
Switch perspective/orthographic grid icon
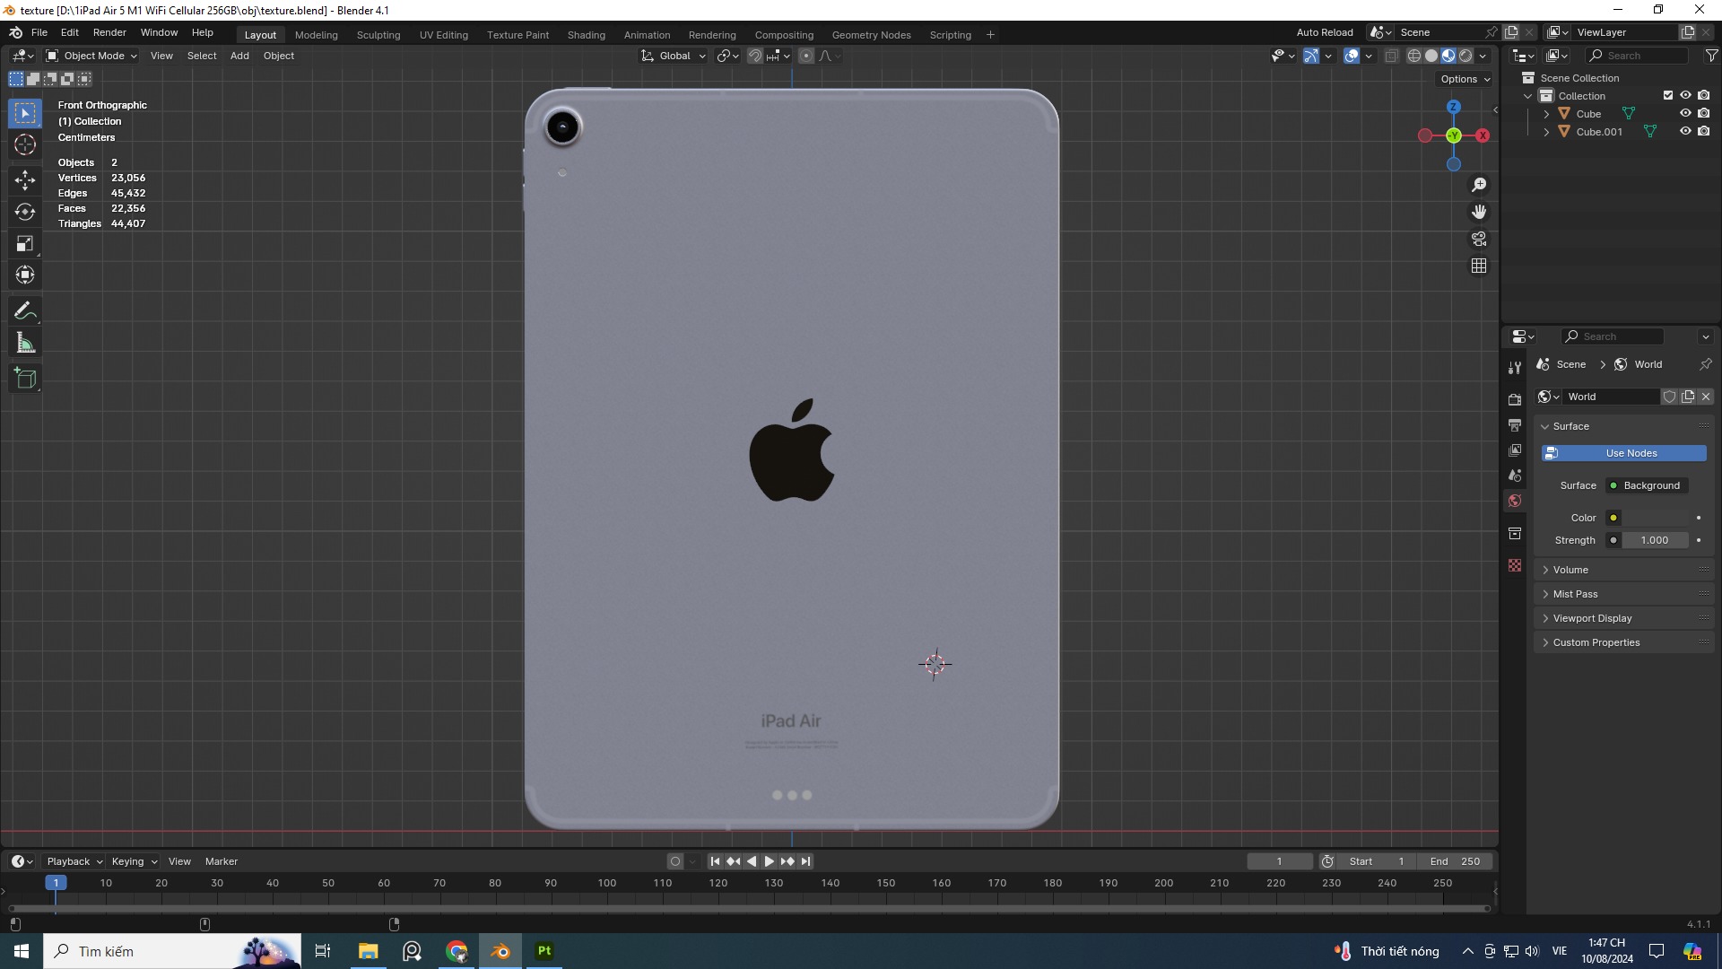point(1479,266)
